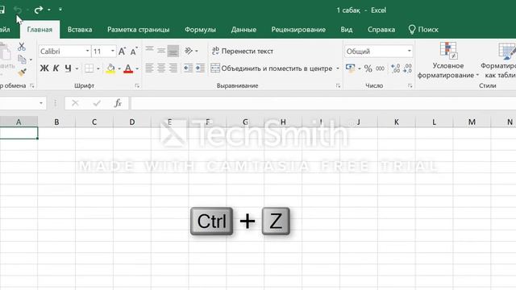Toggle underline Ч formatting
Screen dimensions: 516x290
click(x=68, y=68)
